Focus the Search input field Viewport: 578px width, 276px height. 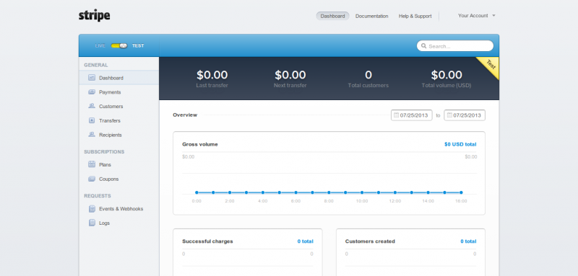(x=455, y=46)
